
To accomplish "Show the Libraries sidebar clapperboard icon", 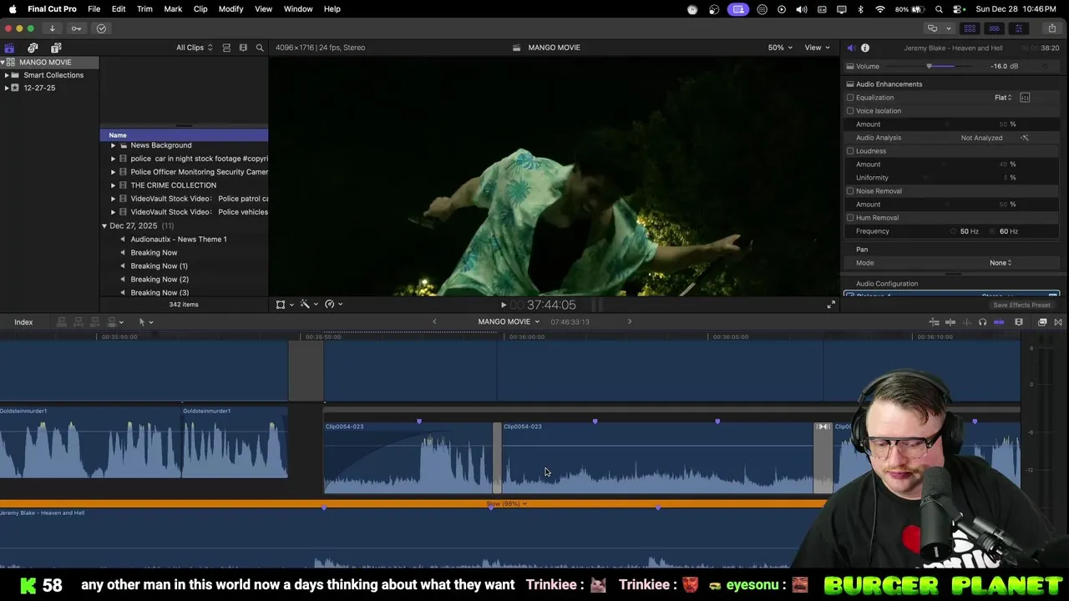I will coord(9,48).
